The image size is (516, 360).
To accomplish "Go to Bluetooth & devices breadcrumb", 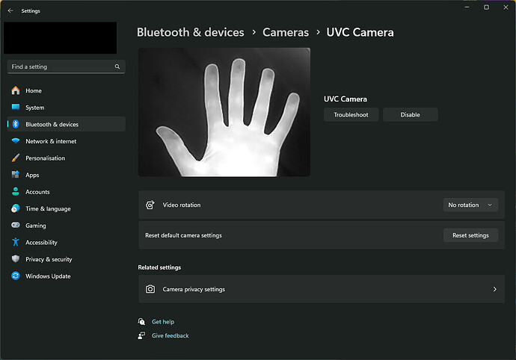I will coord(191,32).
